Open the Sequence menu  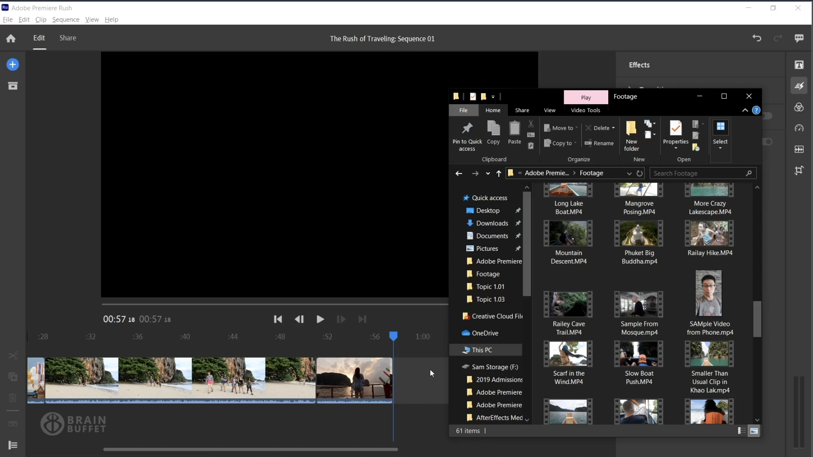click(x=65, y=20)
